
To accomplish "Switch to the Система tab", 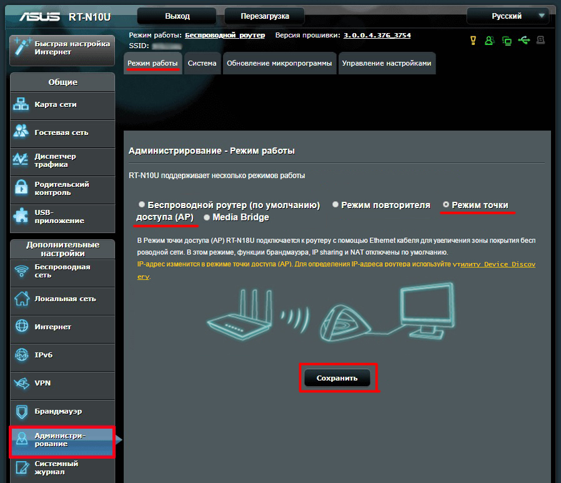I will pos(202,63).
